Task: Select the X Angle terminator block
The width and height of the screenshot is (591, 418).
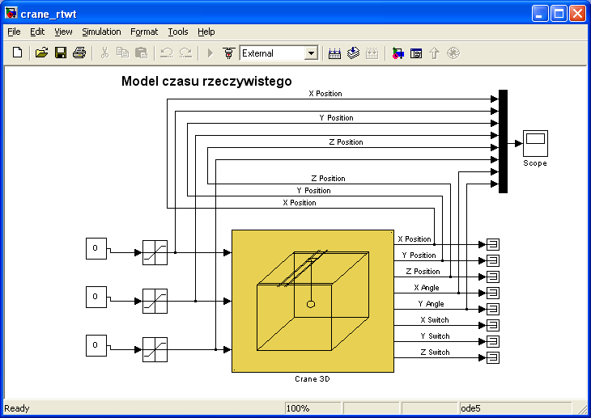Action: click(x=493, y=293)
